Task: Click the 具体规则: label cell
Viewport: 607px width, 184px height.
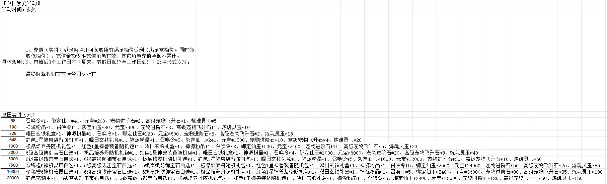Action: point(13,62)
